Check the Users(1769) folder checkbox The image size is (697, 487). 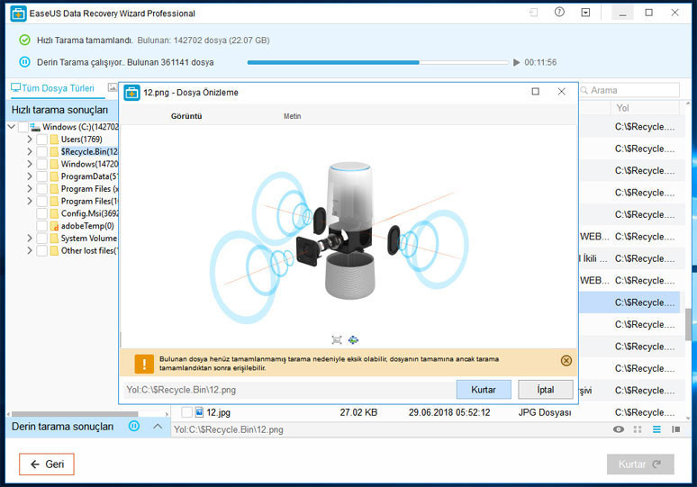(41, 140)
